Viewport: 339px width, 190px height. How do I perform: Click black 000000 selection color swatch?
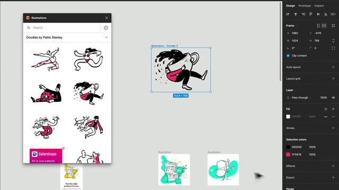[288, 147]
